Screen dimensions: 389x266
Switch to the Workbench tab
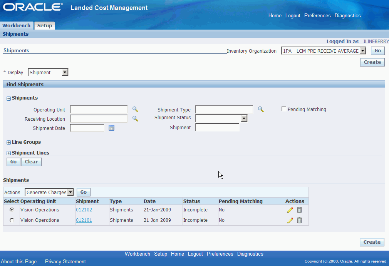[17, 25]
